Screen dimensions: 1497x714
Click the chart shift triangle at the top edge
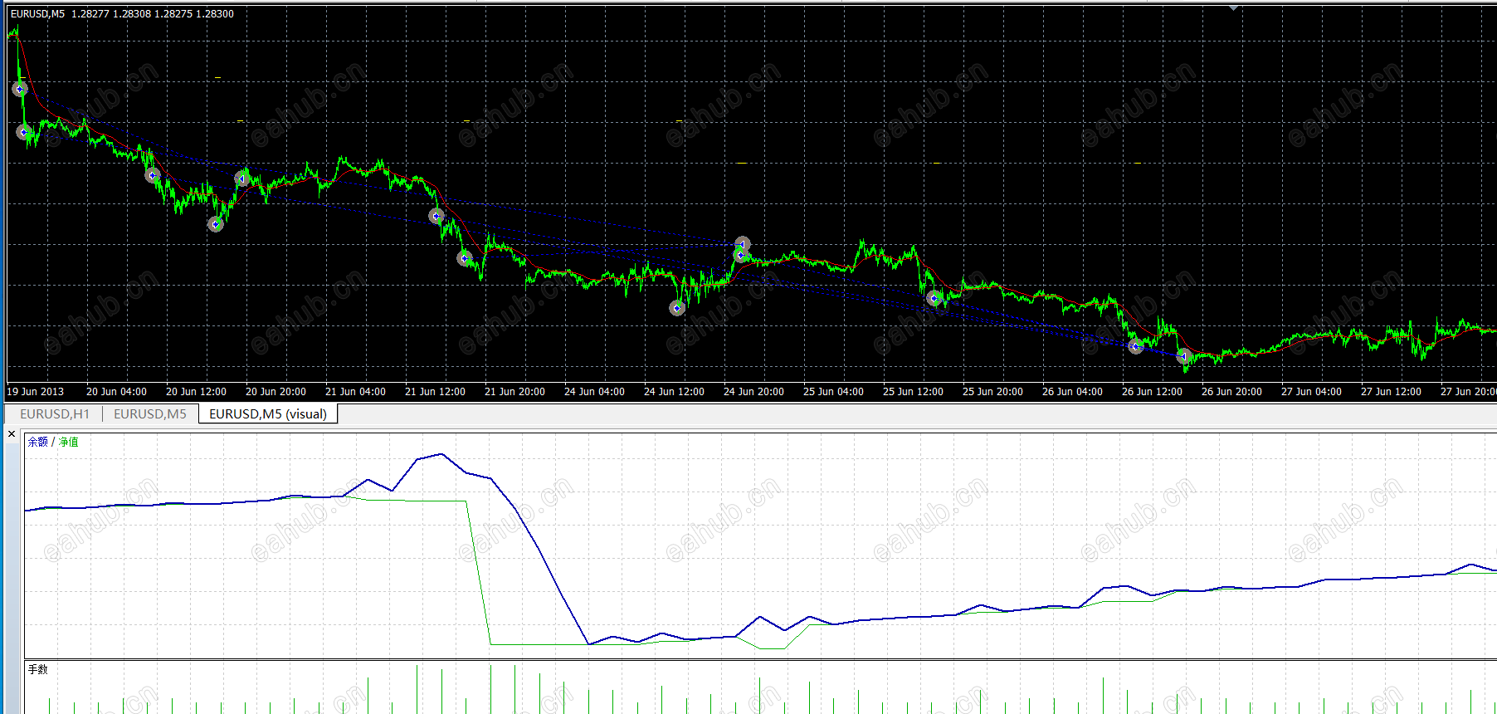pyautogui.click(x=1234, y=7)
